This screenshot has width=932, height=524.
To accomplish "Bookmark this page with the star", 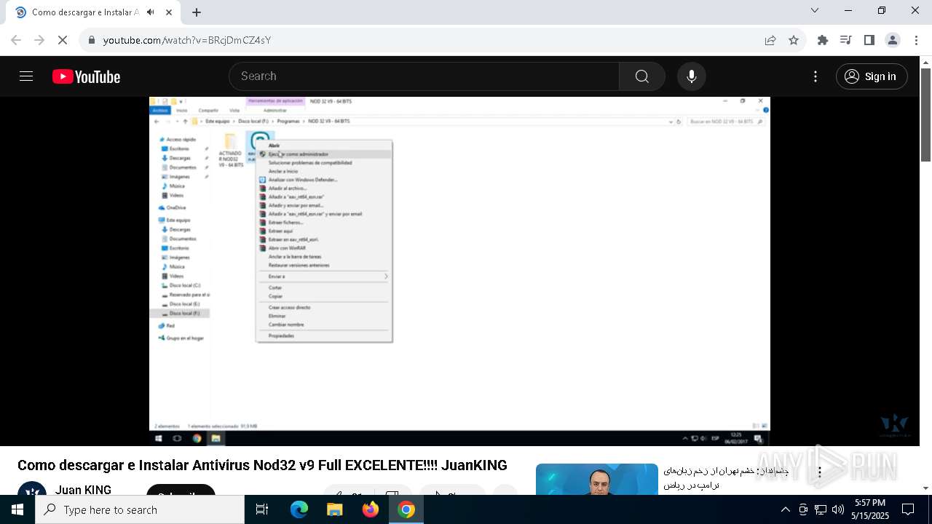I will [794, 40].
